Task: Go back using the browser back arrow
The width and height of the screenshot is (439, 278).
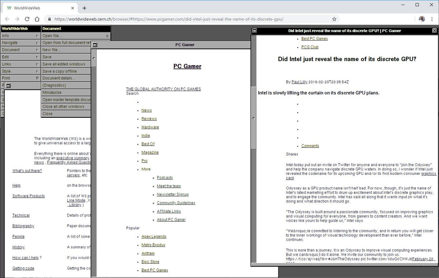Action: pos(7,18)
